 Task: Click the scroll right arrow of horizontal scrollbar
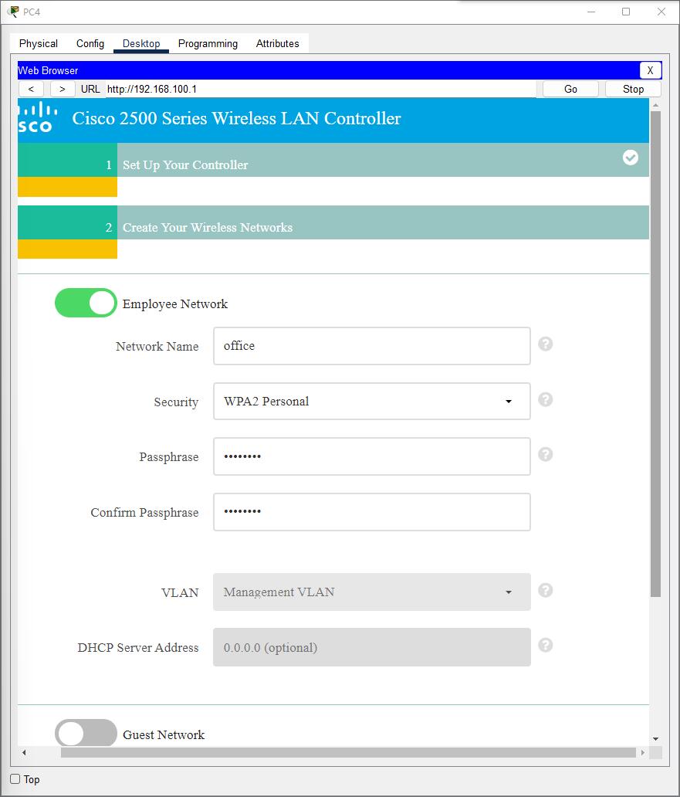pyautogui.click(x=643, y=752)
